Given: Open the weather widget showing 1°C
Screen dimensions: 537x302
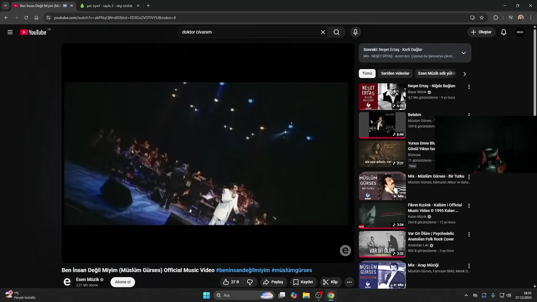Looking at the screenshot, I should pyautogui.click(x=20, y=295).
